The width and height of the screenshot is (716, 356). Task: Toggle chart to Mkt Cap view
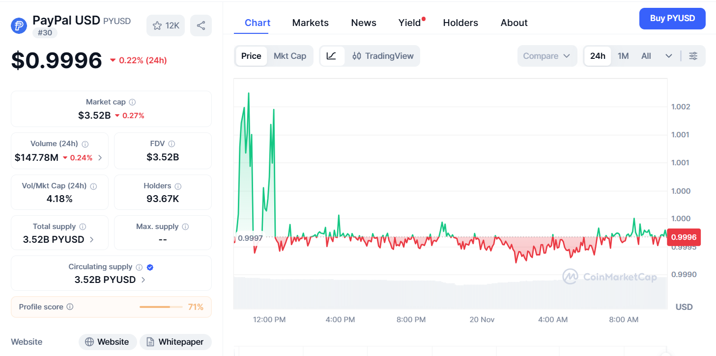pyautogui.click(x=290, y=56)
